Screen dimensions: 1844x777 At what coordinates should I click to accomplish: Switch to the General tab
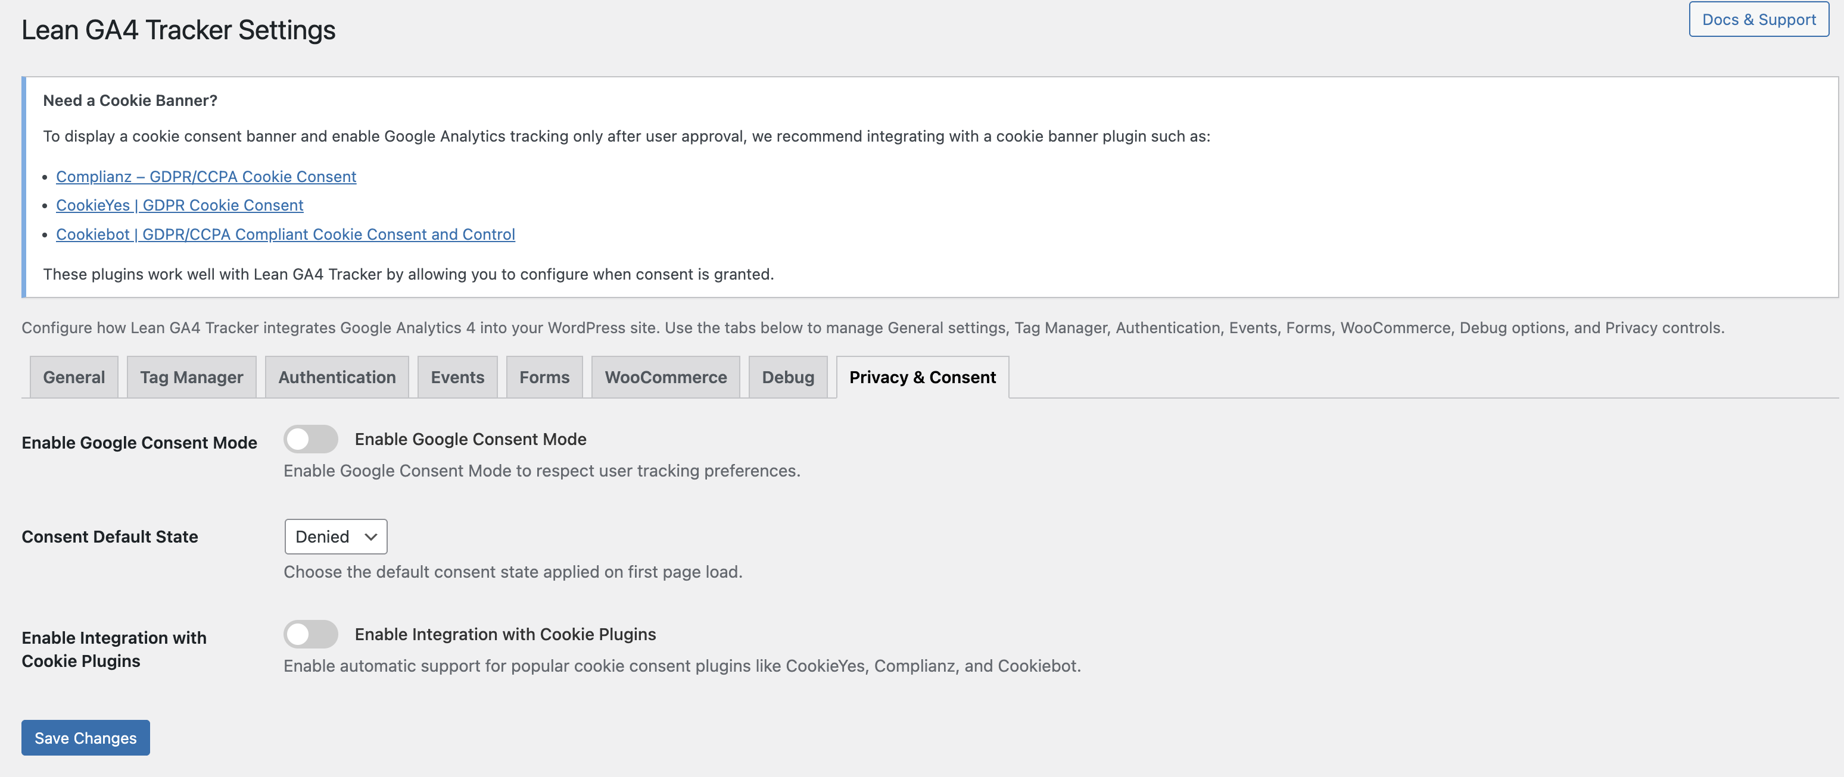point(74,377)
